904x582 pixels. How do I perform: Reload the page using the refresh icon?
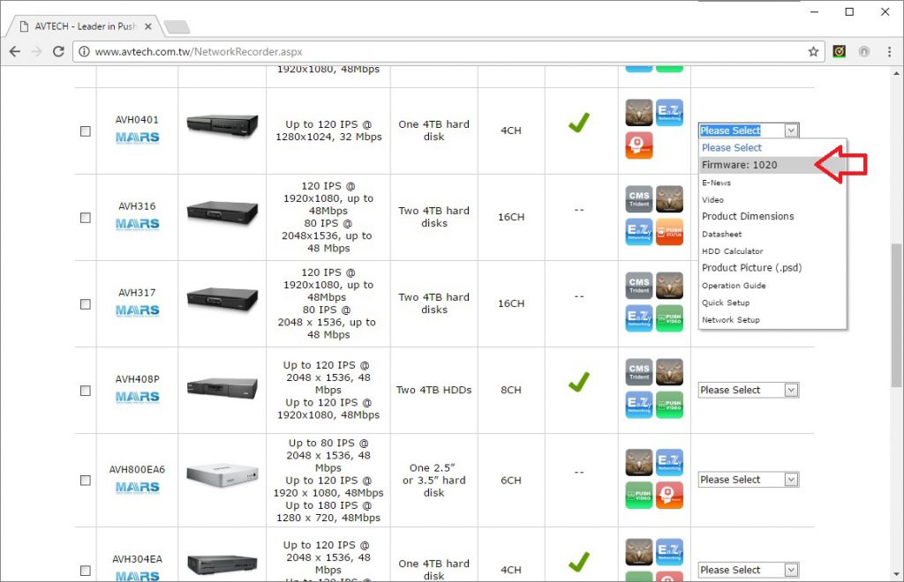click(x=58, y=52)
